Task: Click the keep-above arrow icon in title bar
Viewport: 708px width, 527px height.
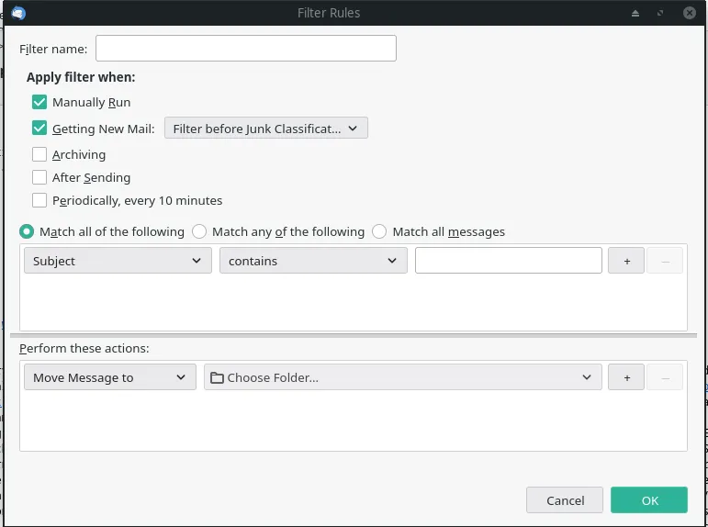Action: click(635, 13)
